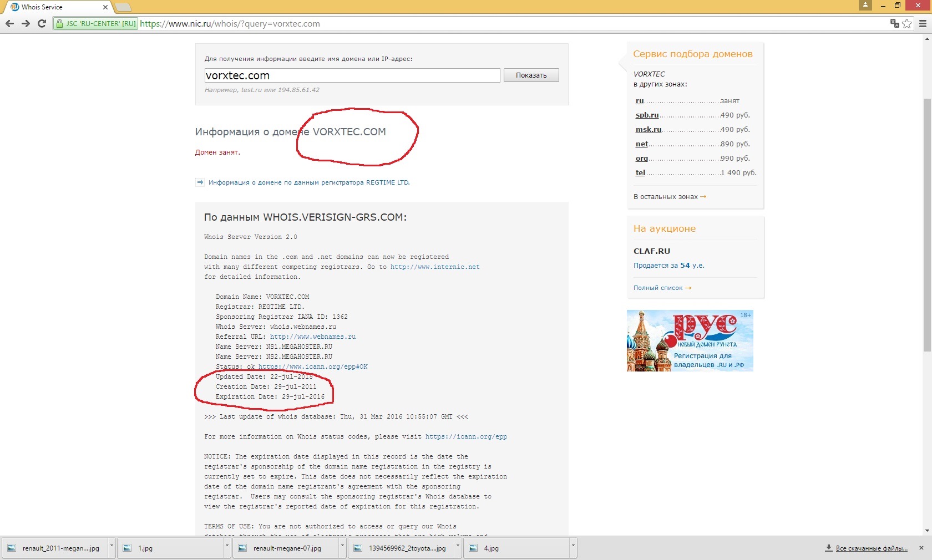Open the В остальных зонах link

coord(670,197)
